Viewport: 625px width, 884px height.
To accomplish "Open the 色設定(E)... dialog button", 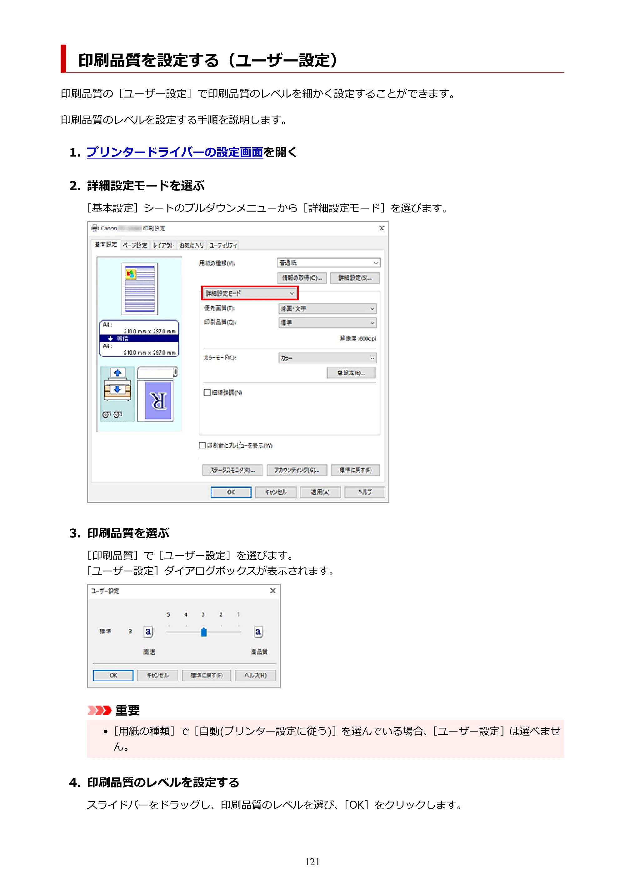I will (351, 373).
